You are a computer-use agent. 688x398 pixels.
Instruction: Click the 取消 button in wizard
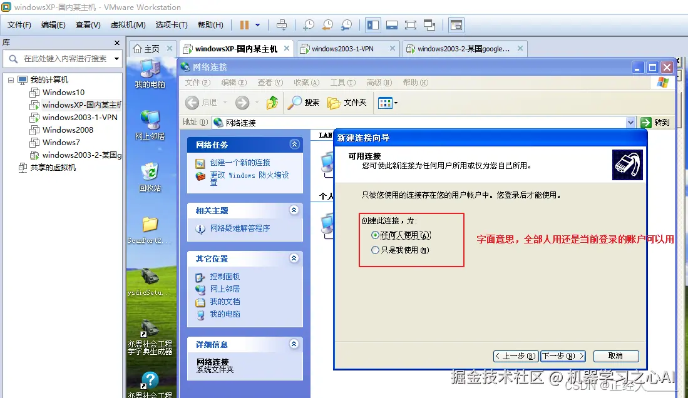point(616,356)
